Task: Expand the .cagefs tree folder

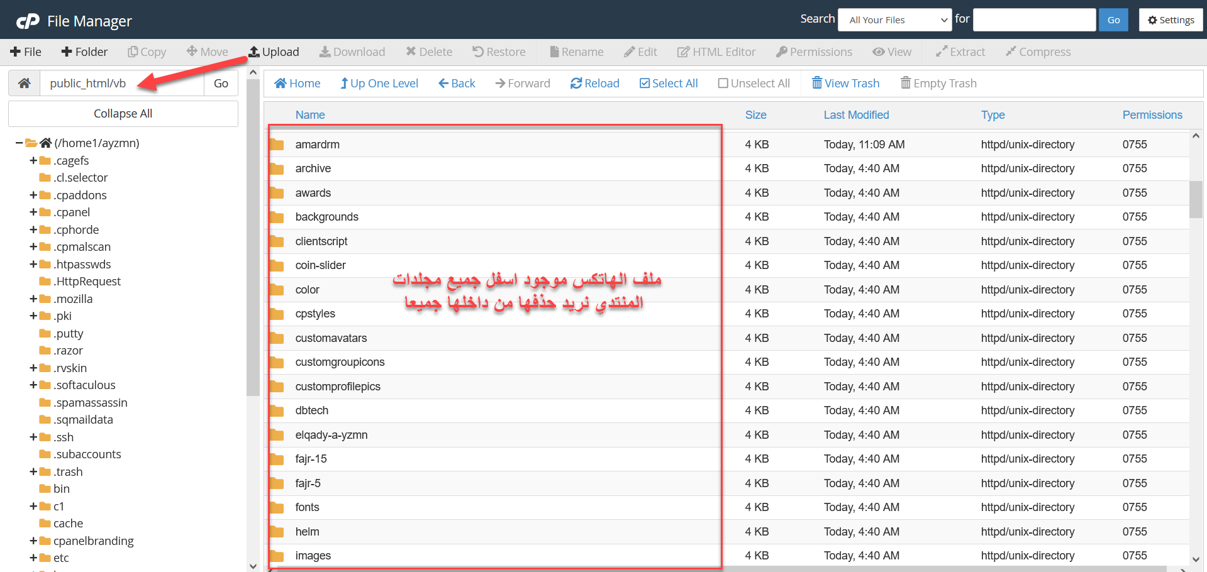Action: 33,161
